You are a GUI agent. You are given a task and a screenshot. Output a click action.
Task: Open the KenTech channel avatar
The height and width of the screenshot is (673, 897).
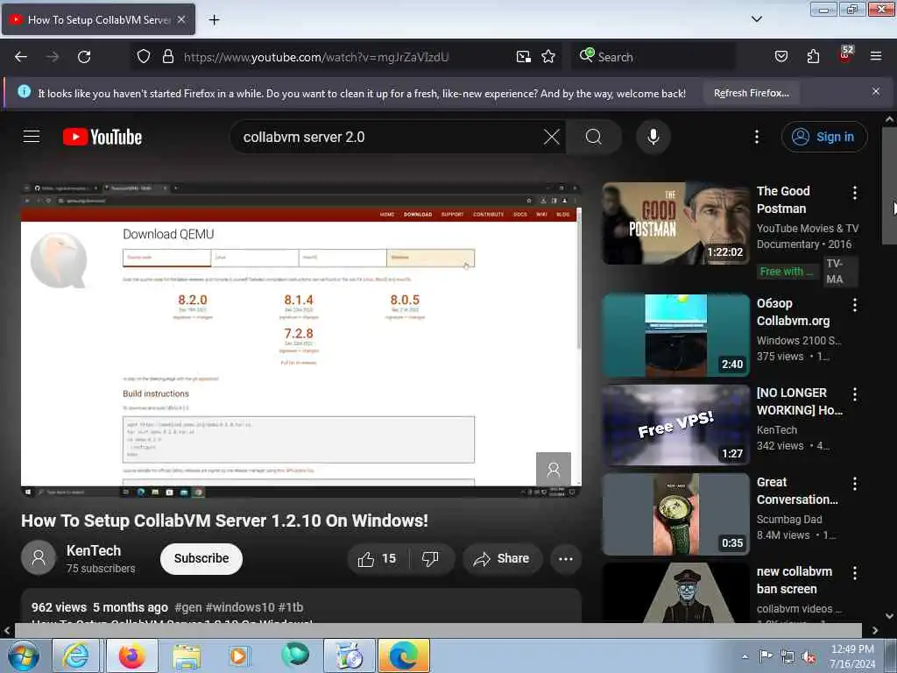coord(39,558)
